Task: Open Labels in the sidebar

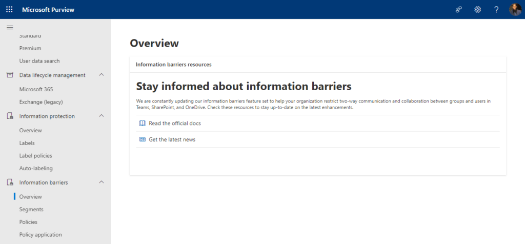Action: coord(27,143)
